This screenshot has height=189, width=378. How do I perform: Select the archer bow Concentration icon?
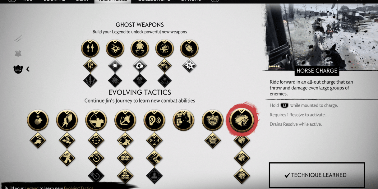point(96,120)
